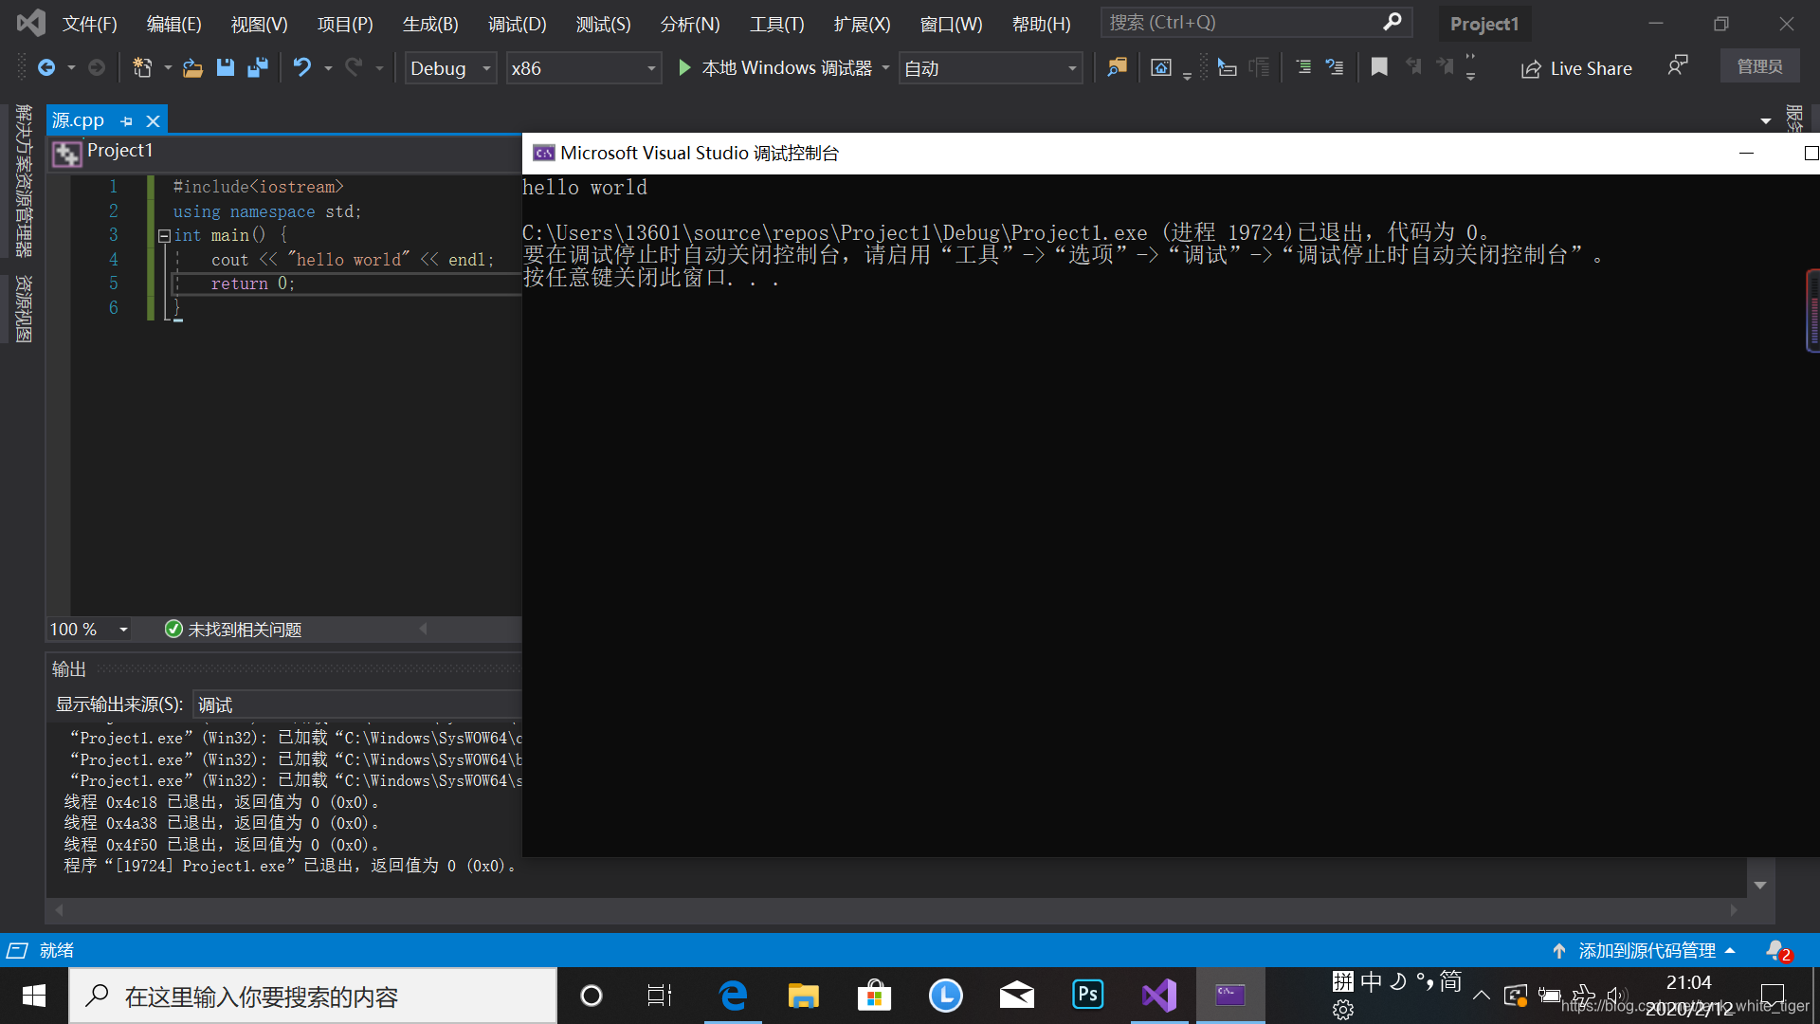Click the Save File toolbar icon
The width and height of the screenshot is (1820, 1024).
225,67
